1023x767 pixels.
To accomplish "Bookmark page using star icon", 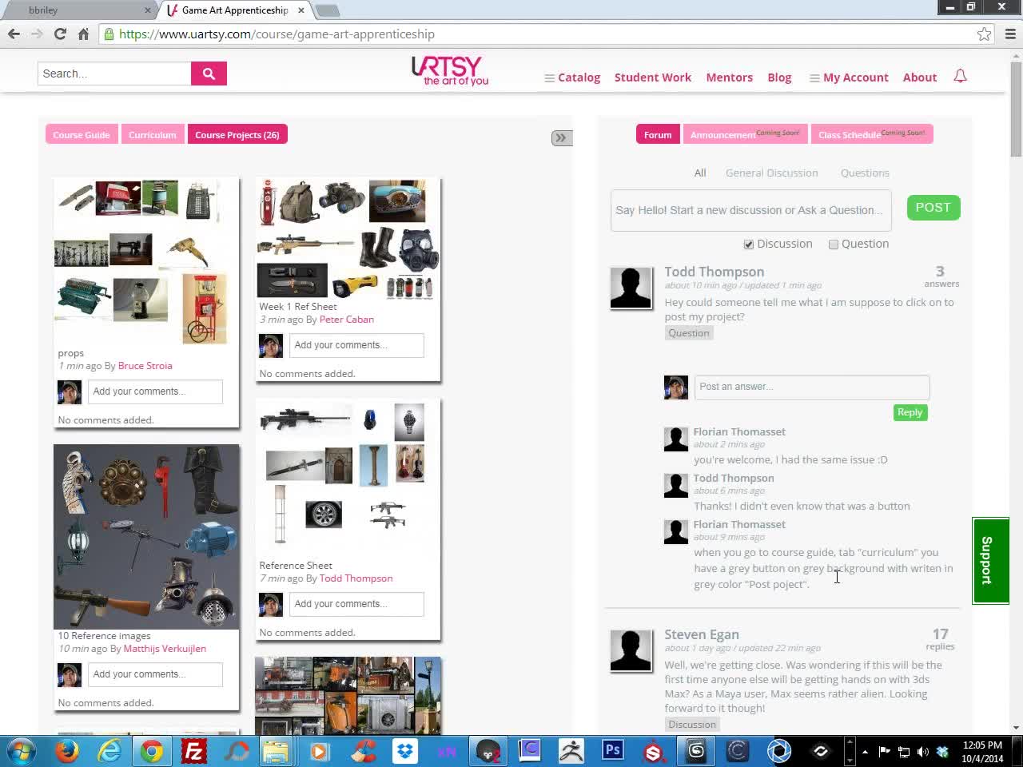I will (984, 34).
